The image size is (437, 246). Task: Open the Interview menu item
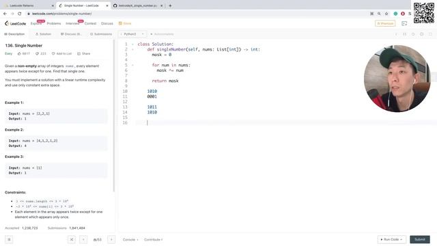pos(72,23)
